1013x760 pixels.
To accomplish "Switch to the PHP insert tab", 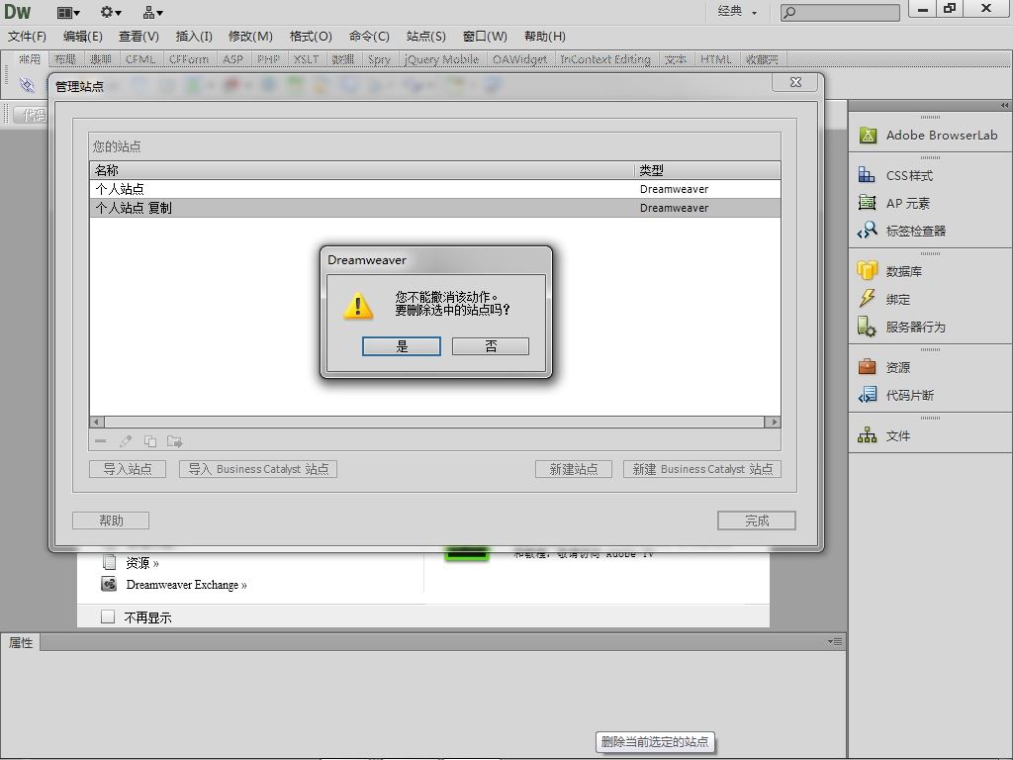I will (268, 59).
